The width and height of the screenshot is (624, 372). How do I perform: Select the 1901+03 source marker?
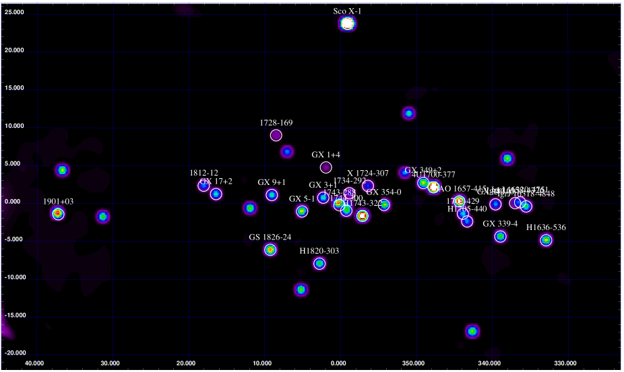tap(58, 213)
